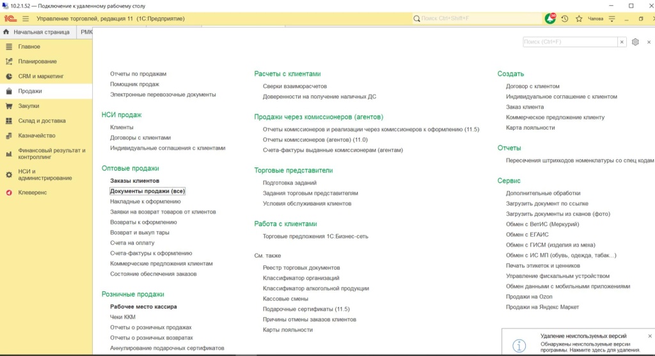
Task: Open Электронные перевозочные документы
Action: click(163, 95)
